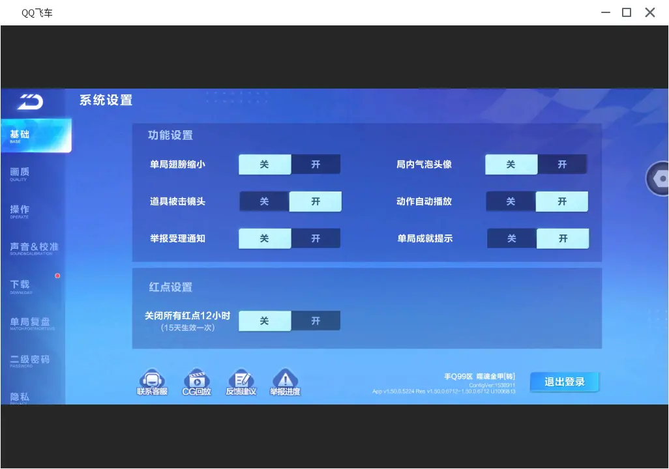Set 局内气泡头像 to 关

click(511, 164)
